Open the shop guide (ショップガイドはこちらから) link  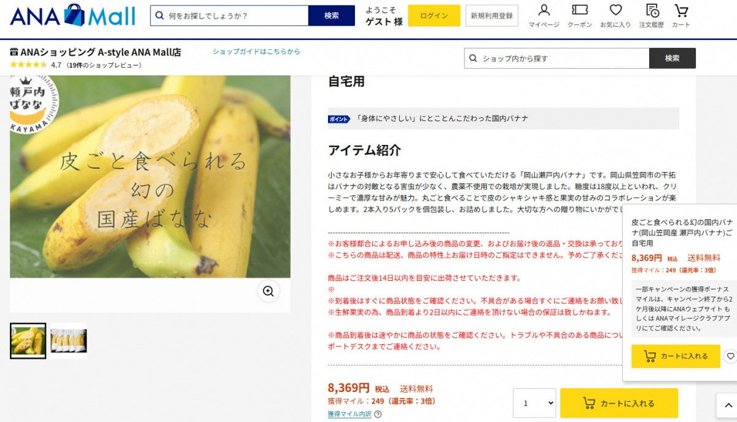pyautogui.click(x=256, y=52)
